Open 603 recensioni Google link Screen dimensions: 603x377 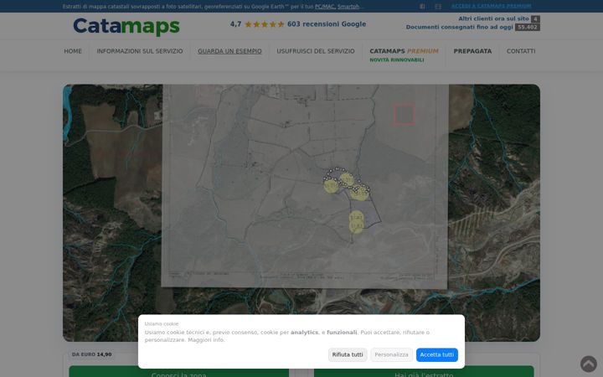coord(327,24)
